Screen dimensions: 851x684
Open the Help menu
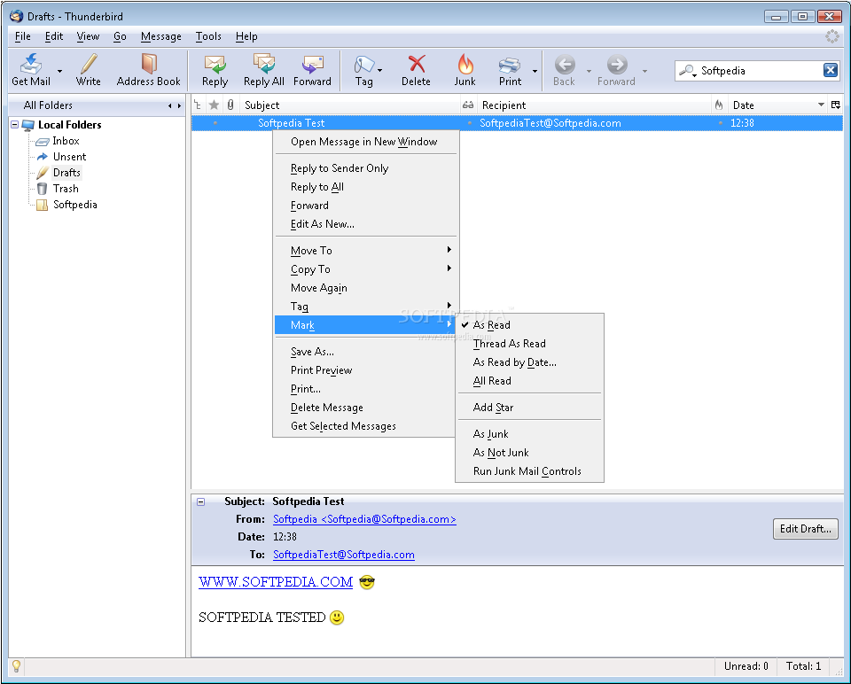[246, 36]
